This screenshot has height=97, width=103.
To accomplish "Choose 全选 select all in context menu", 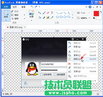I will (x=82, y=71).
